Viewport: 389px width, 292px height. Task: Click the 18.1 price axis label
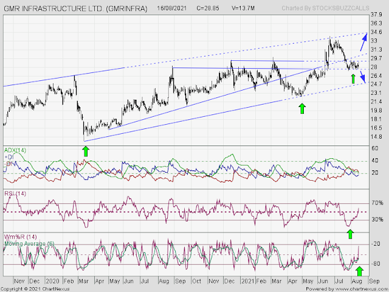pos(376,119)
